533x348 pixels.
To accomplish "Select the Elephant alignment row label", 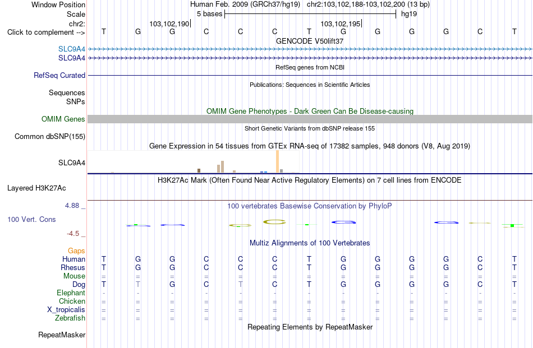I will (x=71, y=293).
